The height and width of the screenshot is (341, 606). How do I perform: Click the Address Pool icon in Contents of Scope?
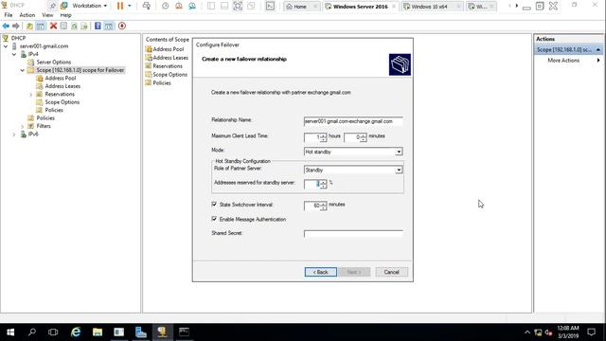[x=149, y=49]
